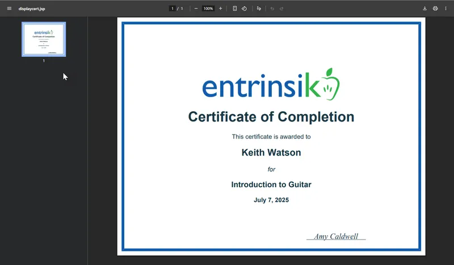Click the displaycert.jsp file title
This screenshot has height=265, width=454.
coord(32,9)
